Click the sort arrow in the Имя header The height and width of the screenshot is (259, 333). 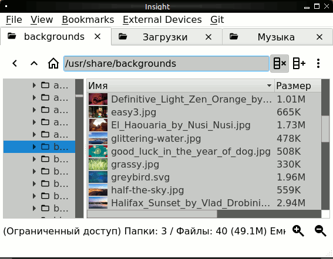(269, 86)
